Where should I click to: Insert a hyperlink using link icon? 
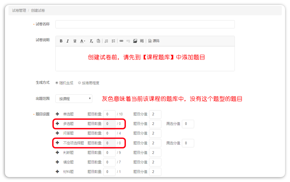click(121, 41)
